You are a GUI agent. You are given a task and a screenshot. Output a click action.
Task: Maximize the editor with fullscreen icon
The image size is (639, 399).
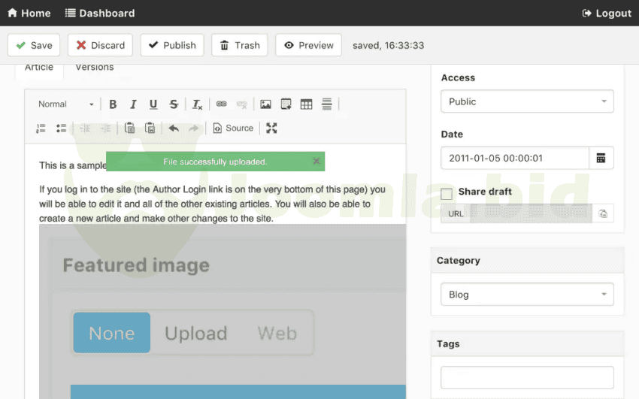pyautogui.click(x=271, y=128)
